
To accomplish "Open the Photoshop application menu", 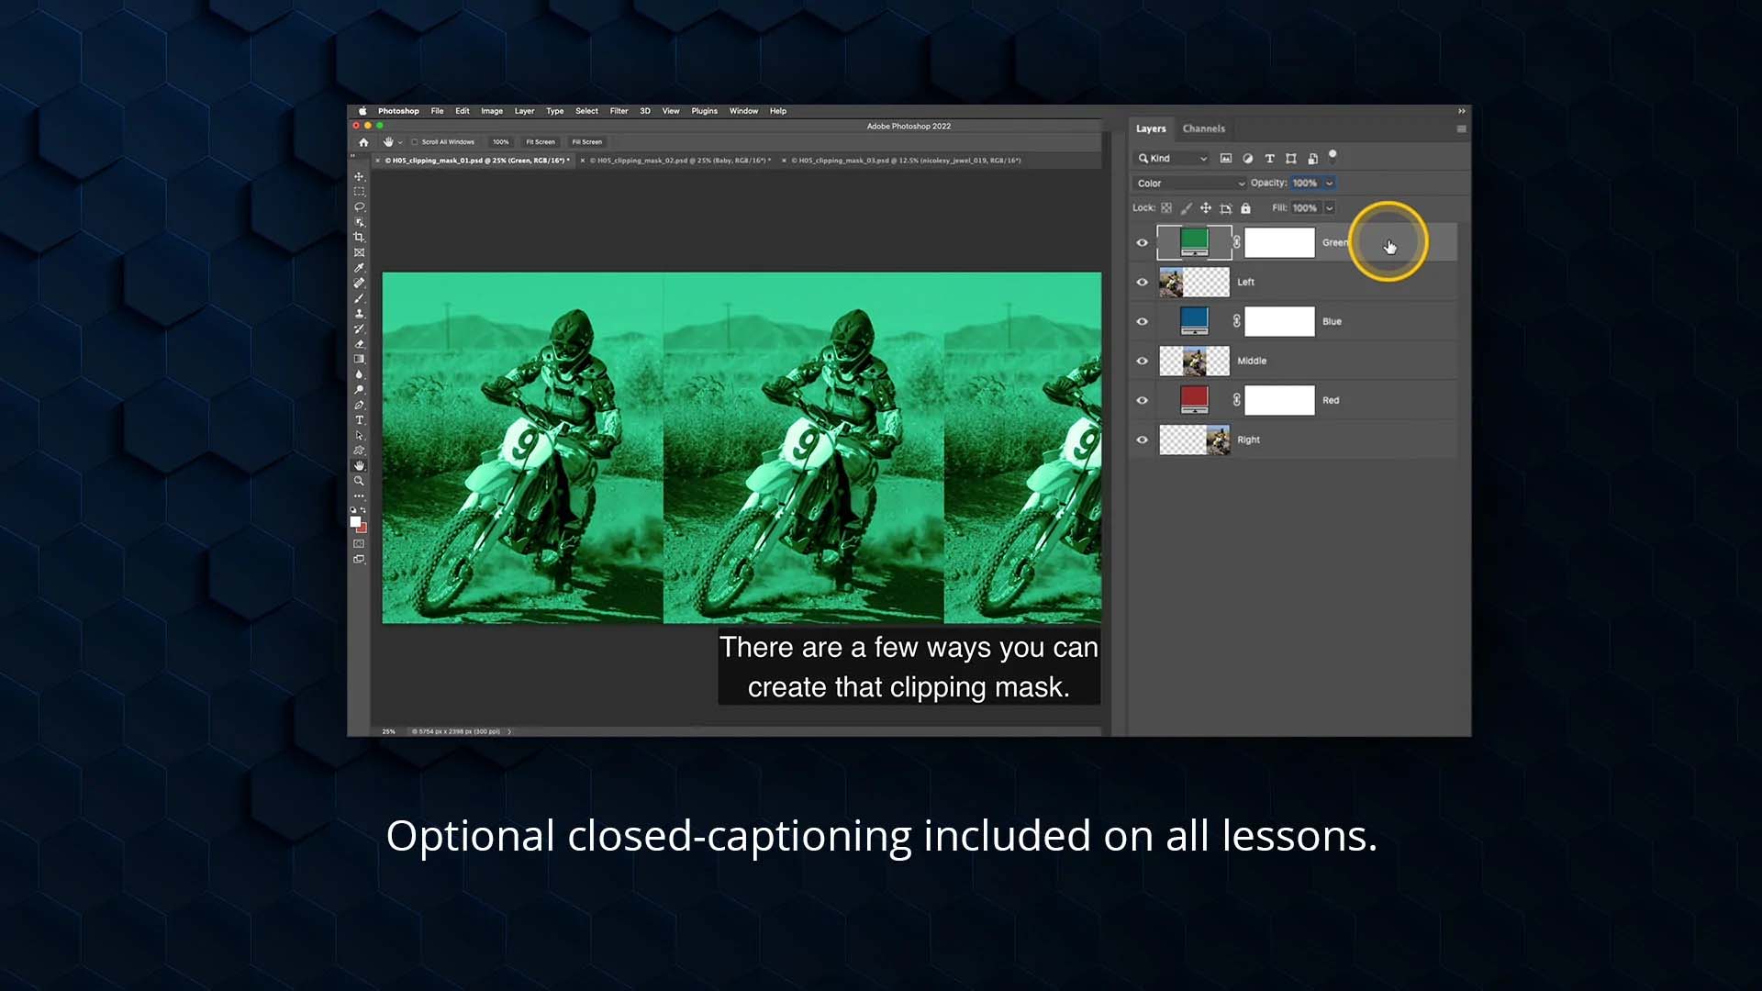I will point(398,111).
